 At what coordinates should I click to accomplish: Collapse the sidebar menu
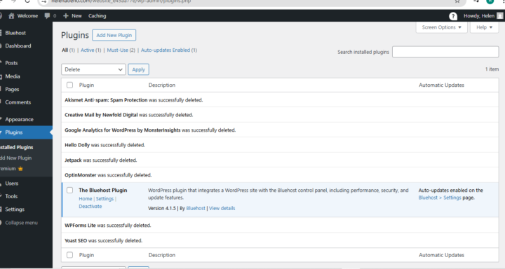tap(21, 223)
